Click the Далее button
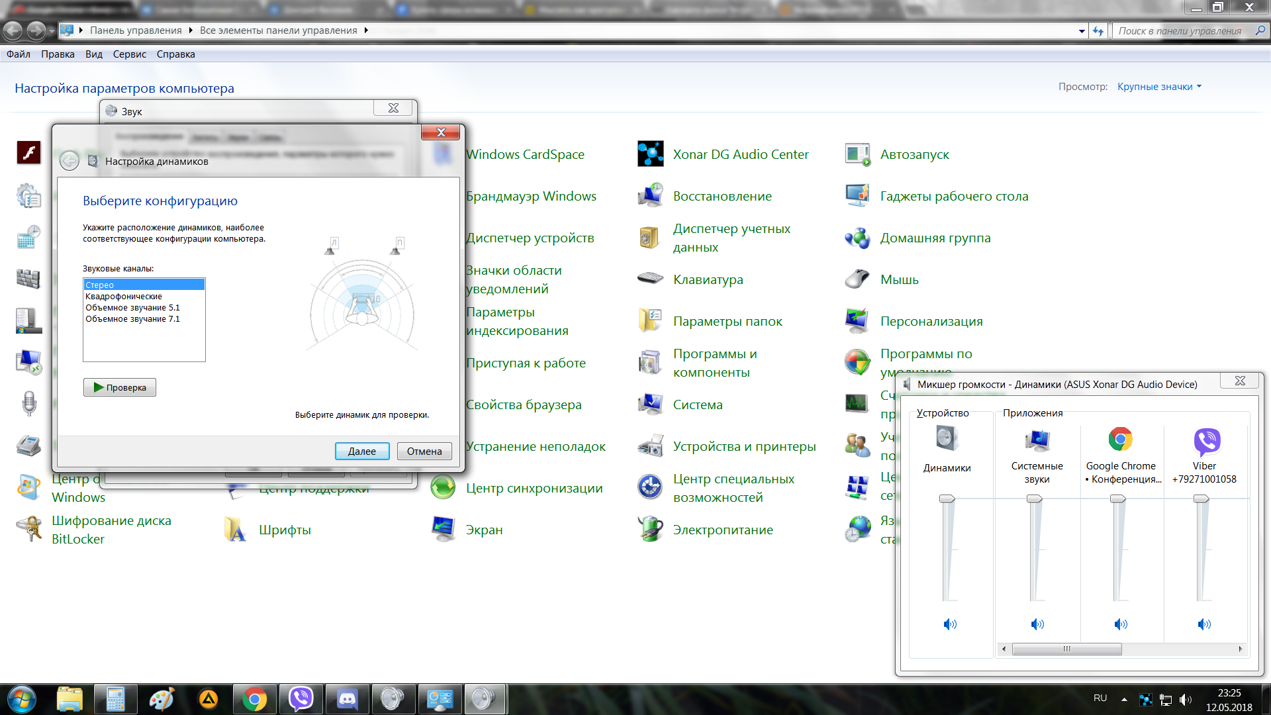The image size is (1271, 715). tap(361, 451)
